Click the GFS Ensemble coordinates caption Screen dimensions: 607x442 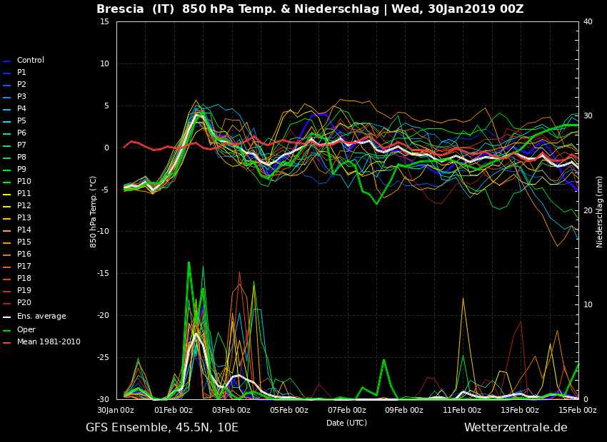[x=162, y=428]
